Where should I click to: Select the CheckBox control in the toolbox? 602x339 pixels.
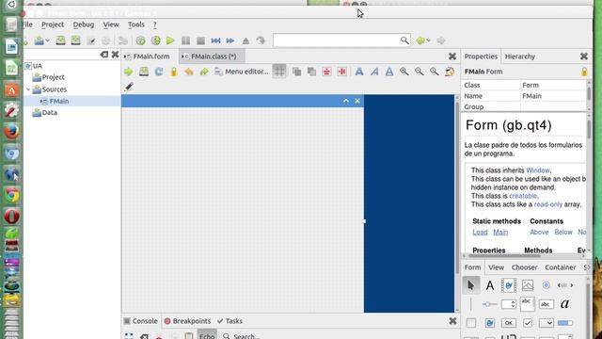click(527, 323)
